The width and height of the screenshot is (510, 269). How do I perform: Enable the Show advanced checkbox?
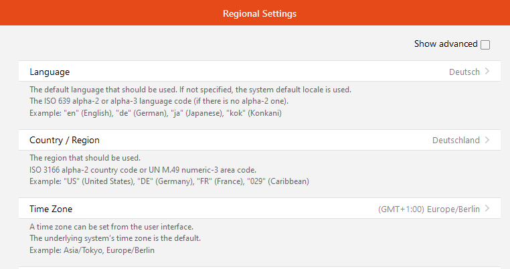click(485, 45)
